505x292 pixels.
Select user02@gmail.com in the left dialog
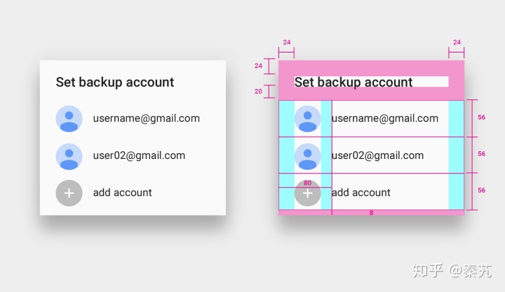click(139, 155)
